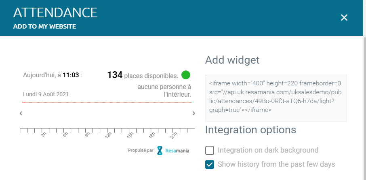Viewport: 366px width, 180px height.
Task: Enable Integration on dark background checkbox
Action: [x=210, y=151]
